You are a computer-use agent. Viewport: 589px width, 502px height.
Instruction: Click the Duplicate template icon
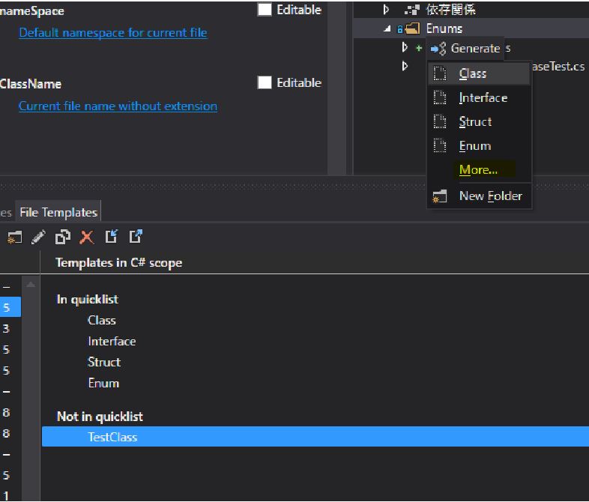pos(63,237)
